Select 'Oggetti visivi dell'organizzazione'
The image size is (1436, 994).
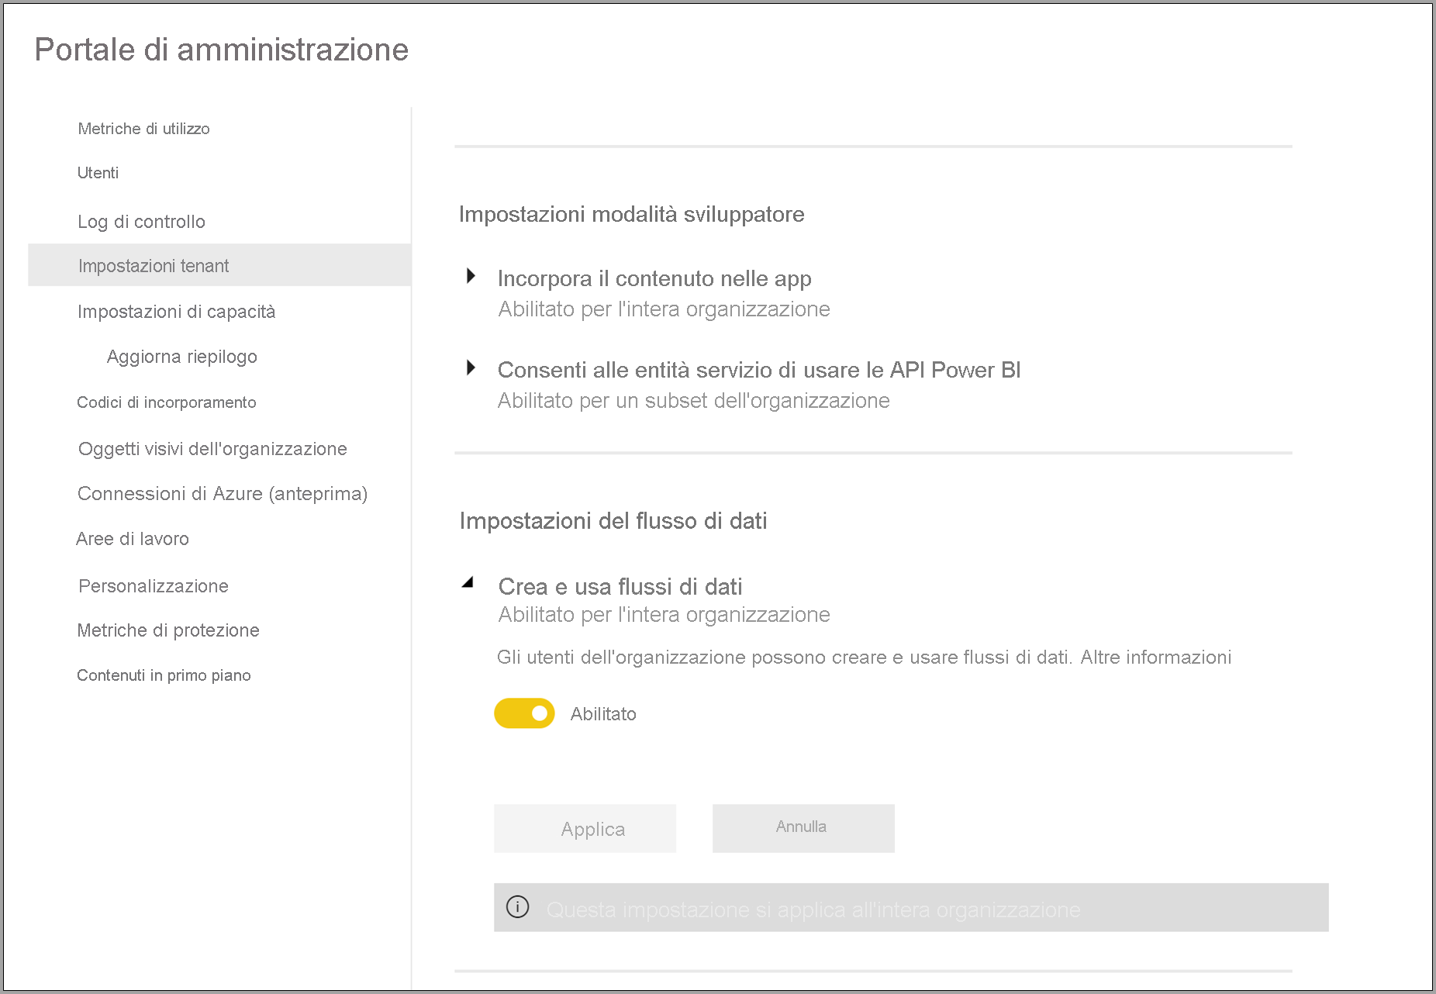[212, 448]
